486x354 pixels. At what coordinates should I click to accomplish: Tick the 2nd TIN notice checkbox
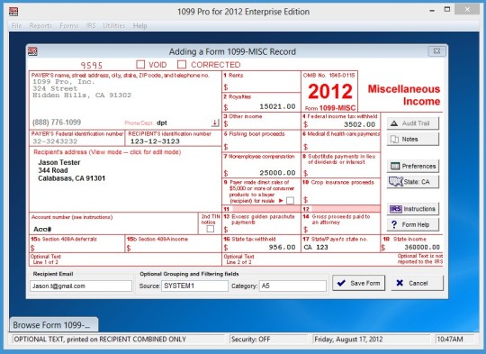coord(210,229)
